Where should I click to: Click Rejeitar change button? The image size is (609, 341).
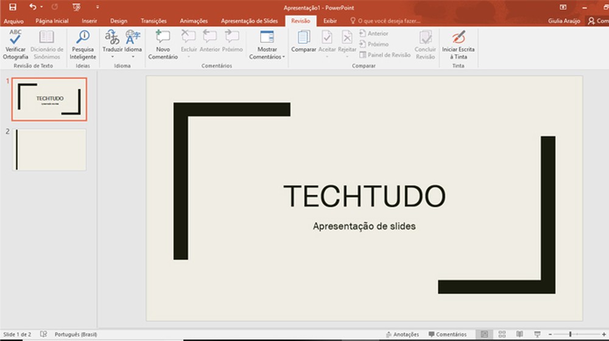(347, 41)
